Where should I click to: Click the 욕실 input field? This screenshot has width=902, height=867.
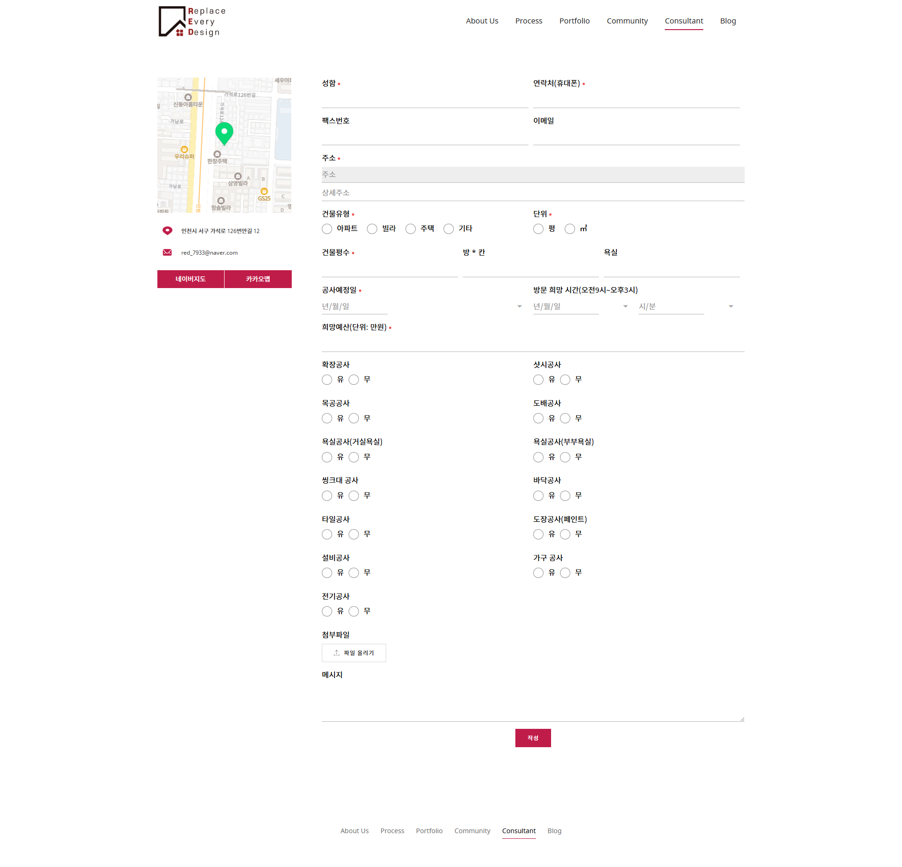click(671, 269)
